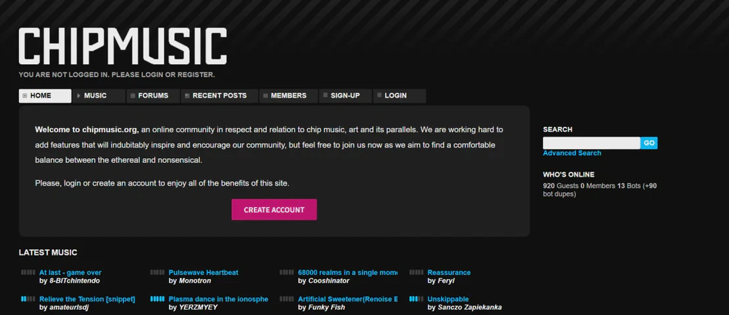This screenshot has width=729, height=315.
Task: Click the CHIPMUSIC site logo
Action: [123, 45]
